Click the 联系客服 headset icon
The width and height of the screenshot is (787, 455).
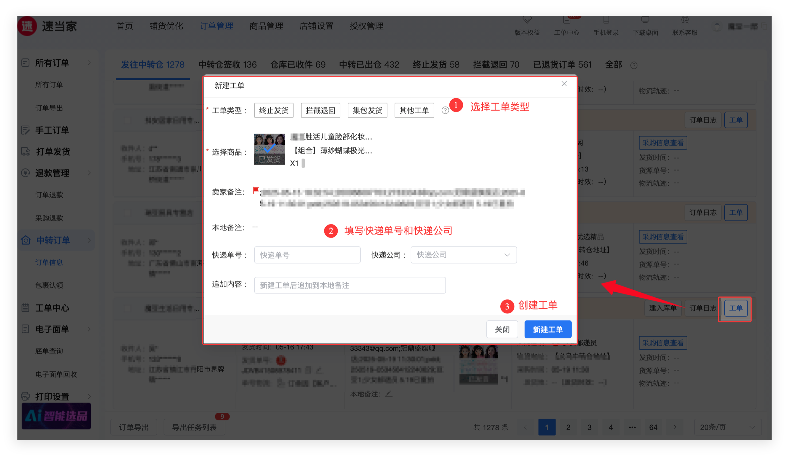[685, 21]
